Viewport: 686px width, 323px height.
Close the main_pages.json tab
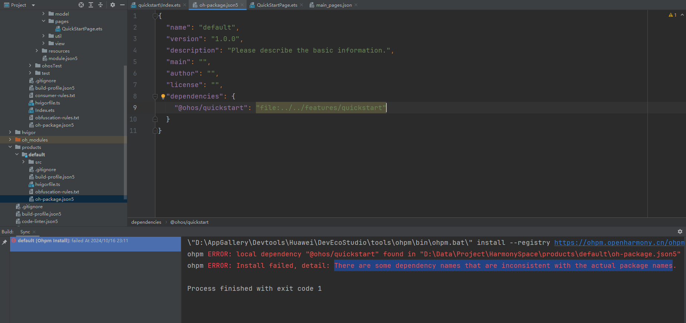356,5
